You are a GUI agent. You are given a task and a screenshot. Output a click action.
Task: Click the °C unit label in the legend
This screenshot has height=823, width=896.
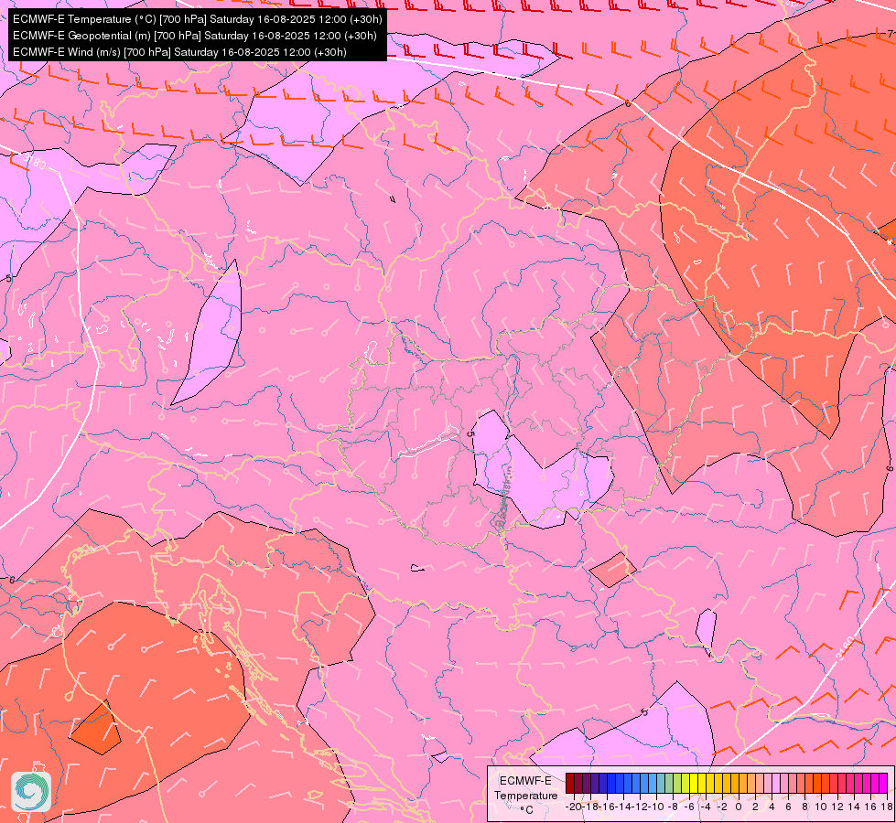(x=527, y=810)
